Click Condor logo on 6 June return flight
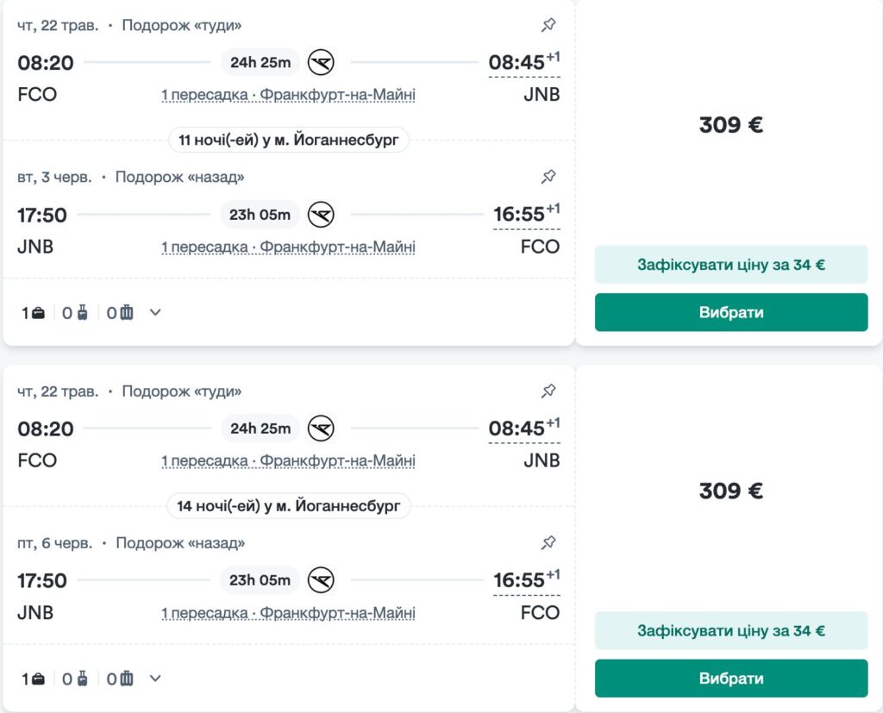 click(321, 579)
